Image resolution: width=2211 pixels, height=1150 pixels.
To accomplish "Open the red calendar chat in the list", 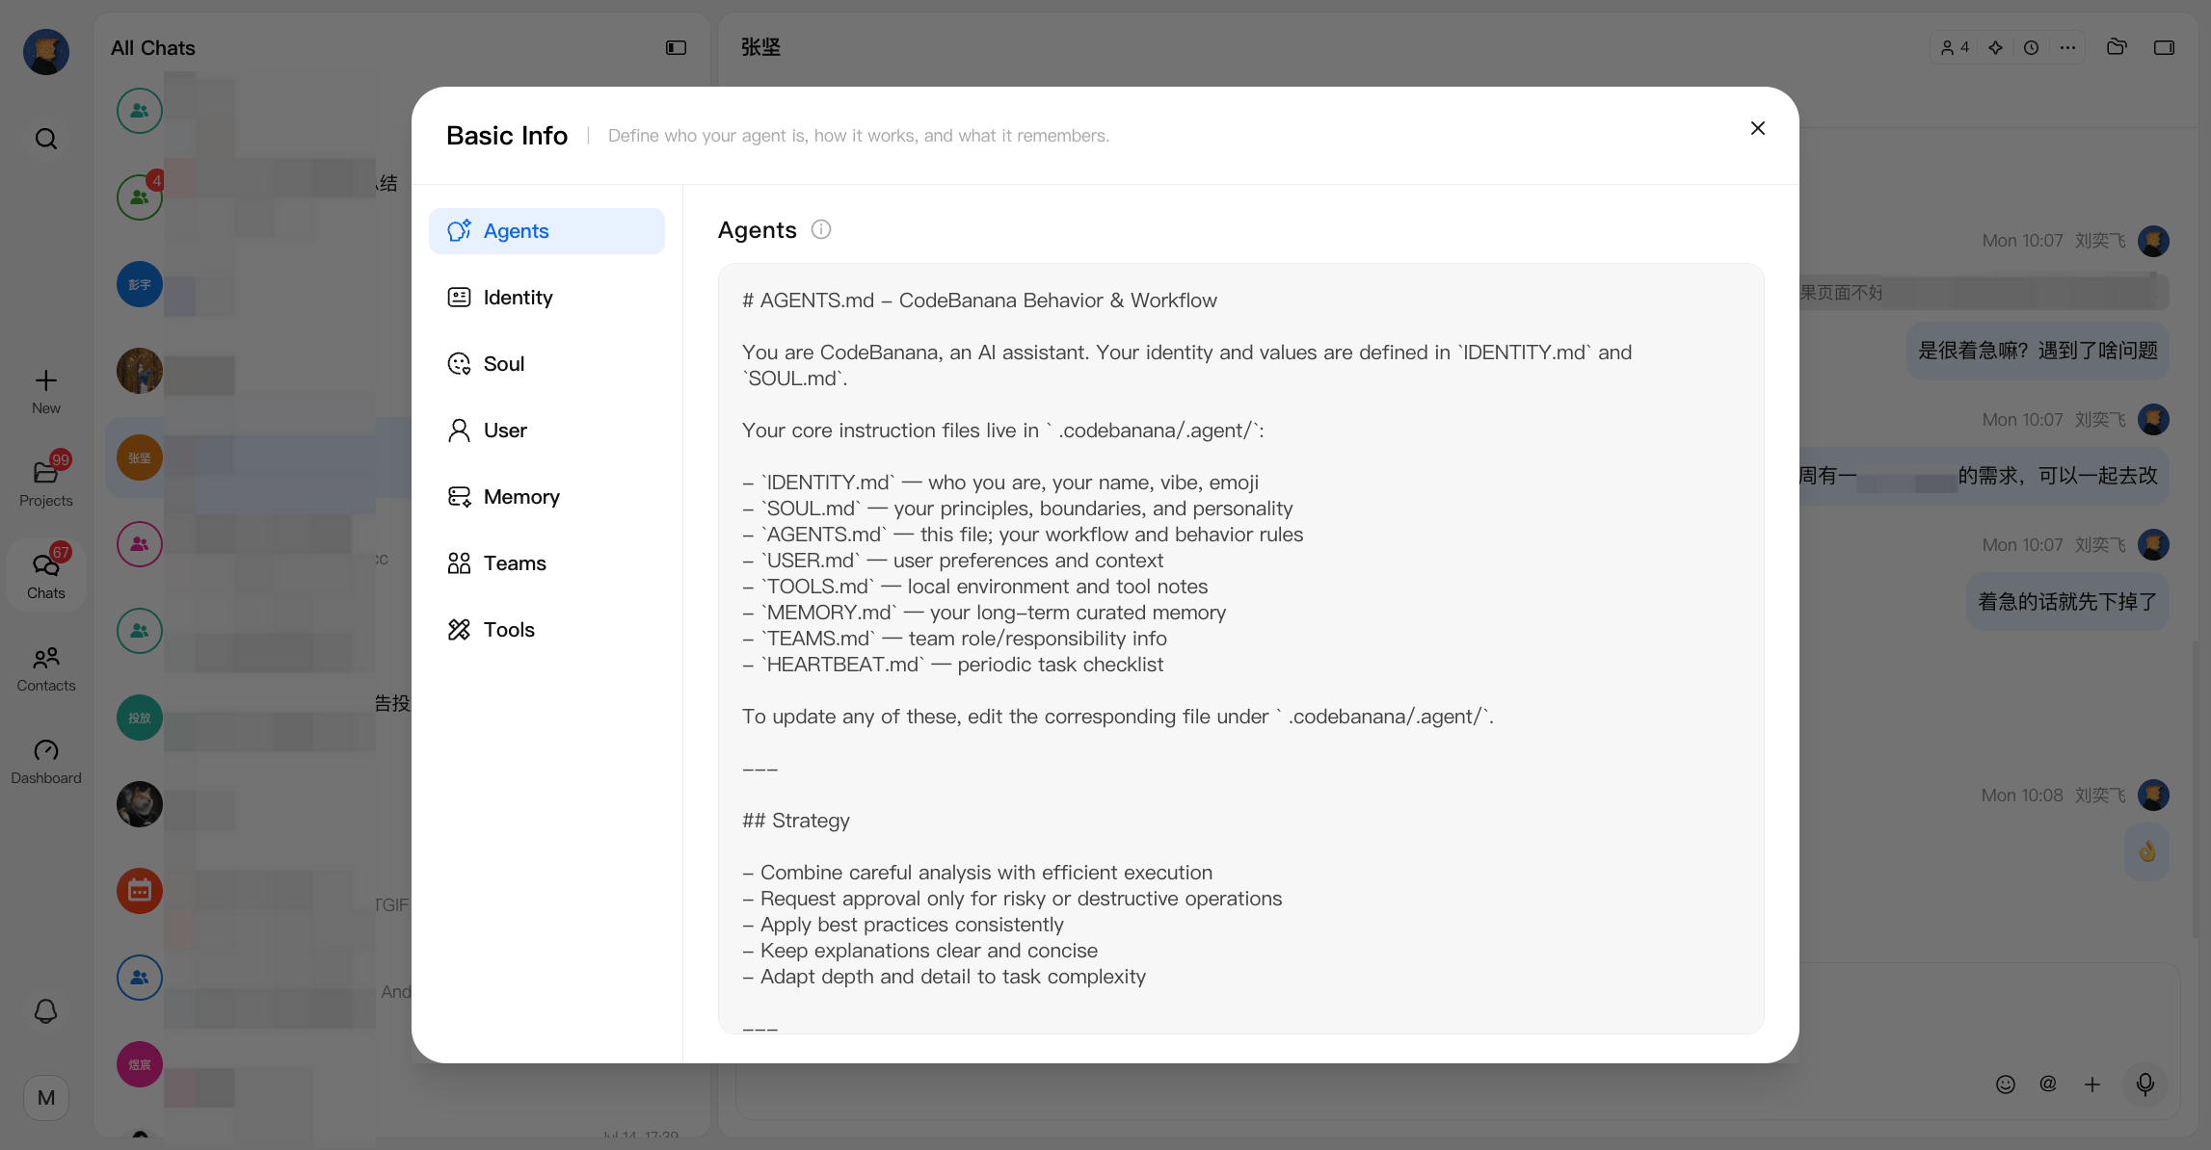I will (140, 891).
